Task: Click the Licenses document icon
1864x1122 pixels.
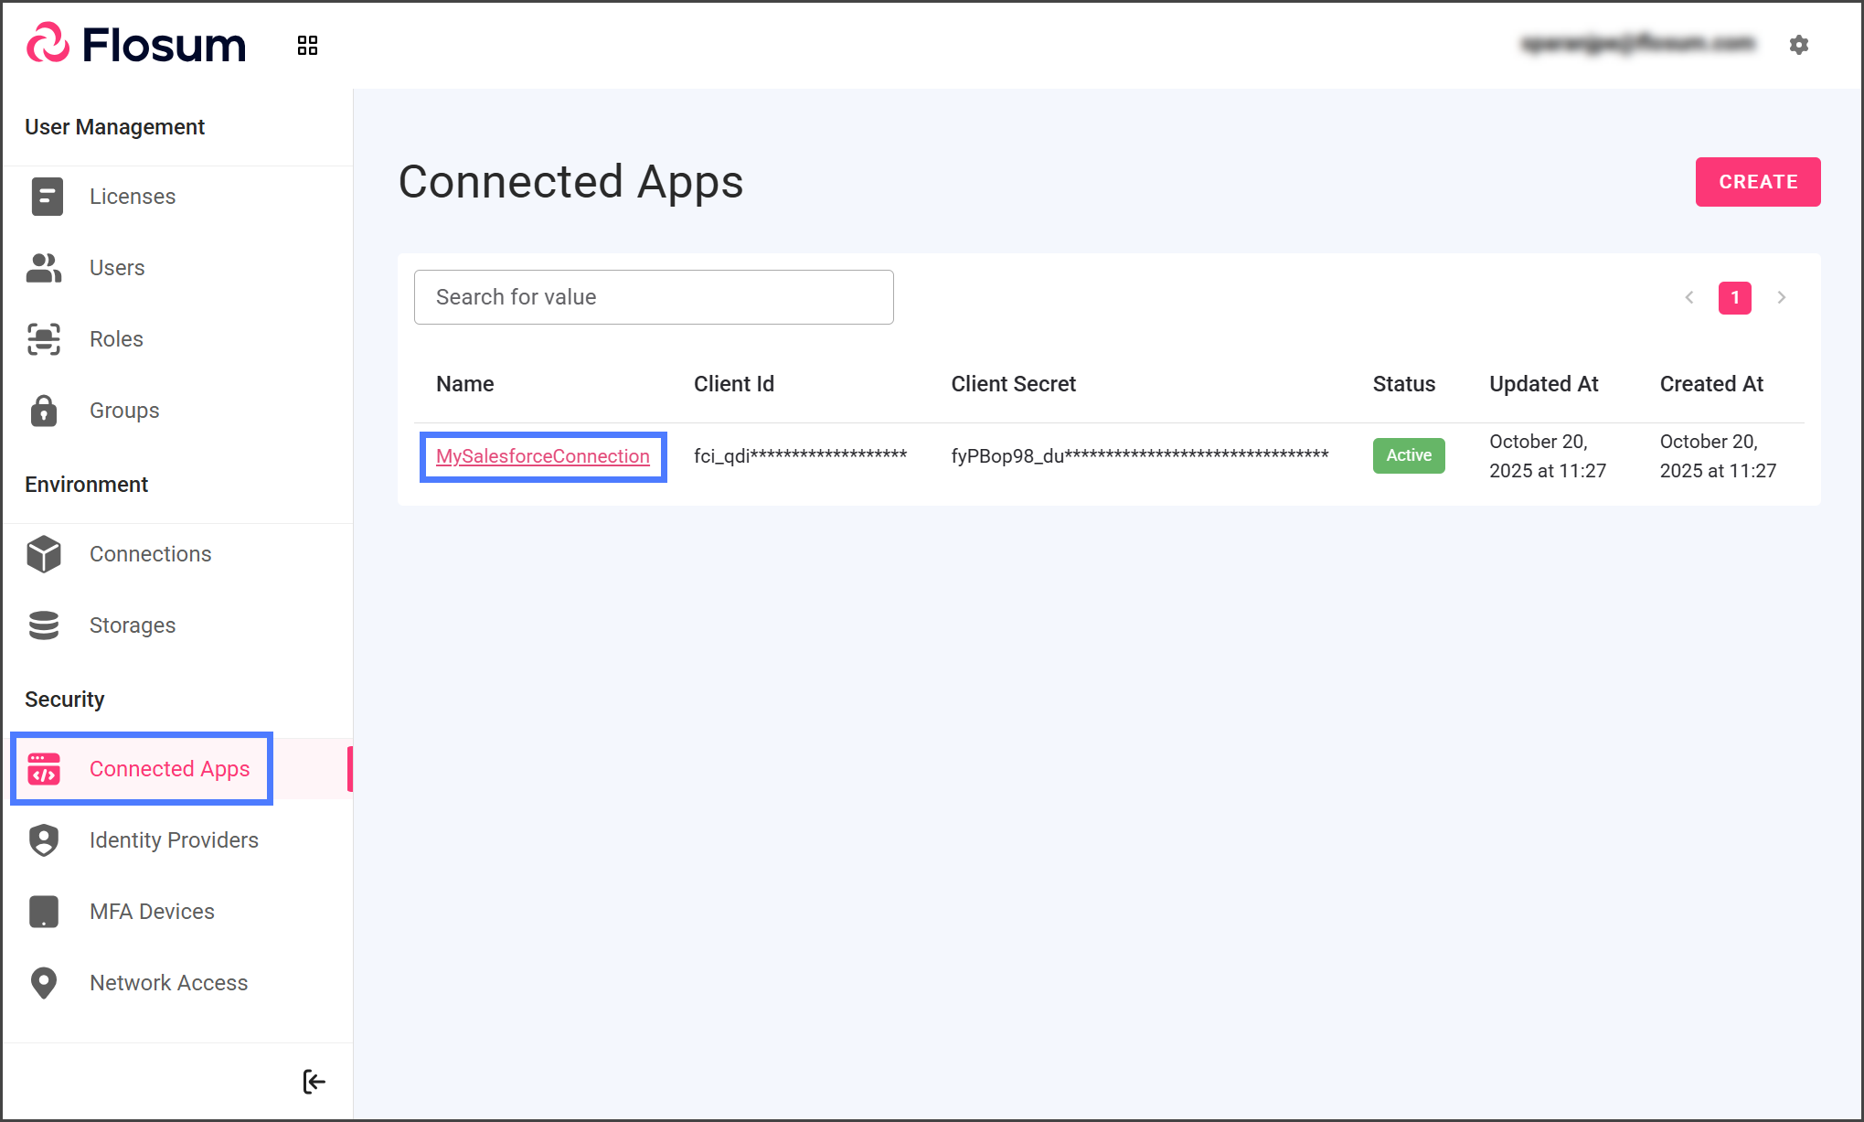Action: (47, 197)
